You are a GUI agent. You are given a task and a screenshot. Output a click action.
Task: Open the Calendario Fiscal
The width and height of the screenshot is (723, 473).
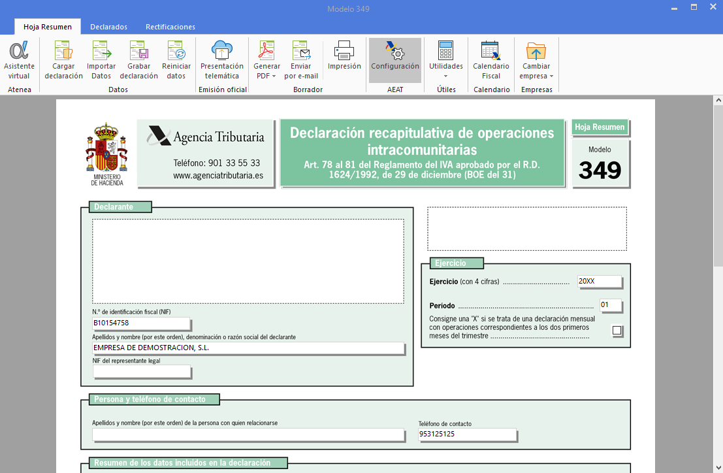(490, 59)
